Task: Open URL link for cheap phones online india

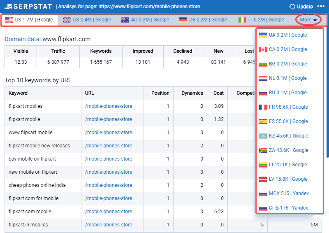Action: 109,185
